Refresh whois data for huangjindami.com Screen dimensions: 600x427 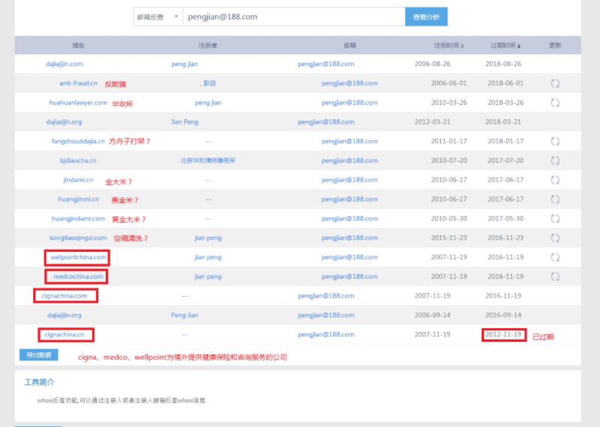(x=555, y=218)
